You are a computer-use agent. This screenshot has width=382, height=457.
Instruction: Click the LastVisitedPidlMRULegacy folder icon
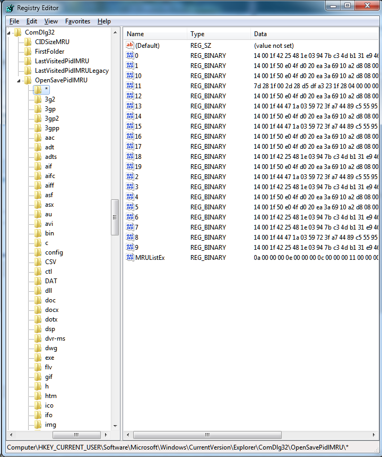click(28, 71)
